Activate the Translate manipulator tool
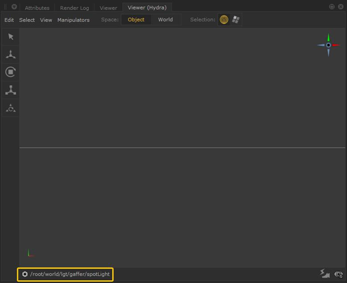 tap(10, 55)
